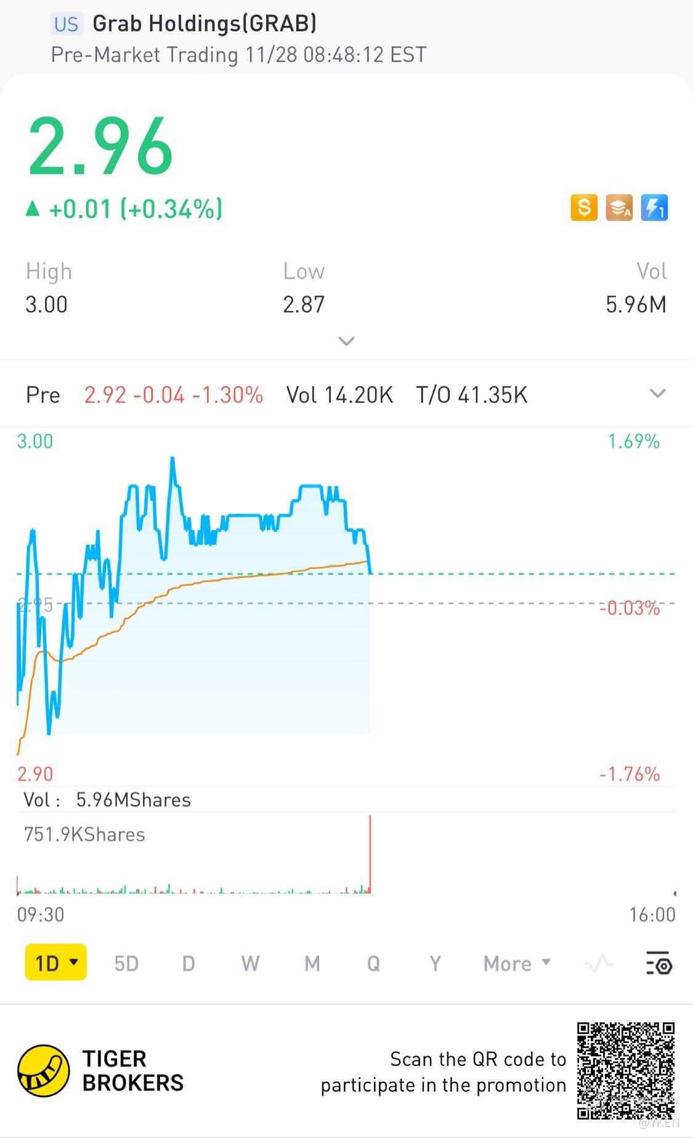Select the M monthly chart tab
The width and height of the screenshot is (693, 1138).
click(x=312, y=963)
